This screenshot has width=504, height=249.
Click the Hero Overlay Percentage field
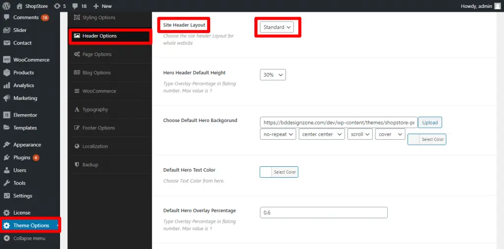point(324,213)
